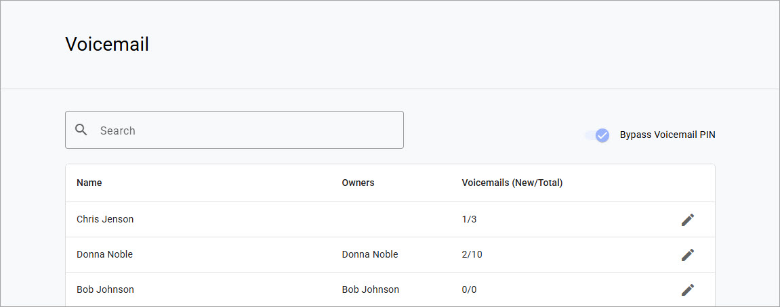Click Donna Noble in the Owners column
This screenshot has height=307, width=780.
pyautogui.click(x=370, y=255)
